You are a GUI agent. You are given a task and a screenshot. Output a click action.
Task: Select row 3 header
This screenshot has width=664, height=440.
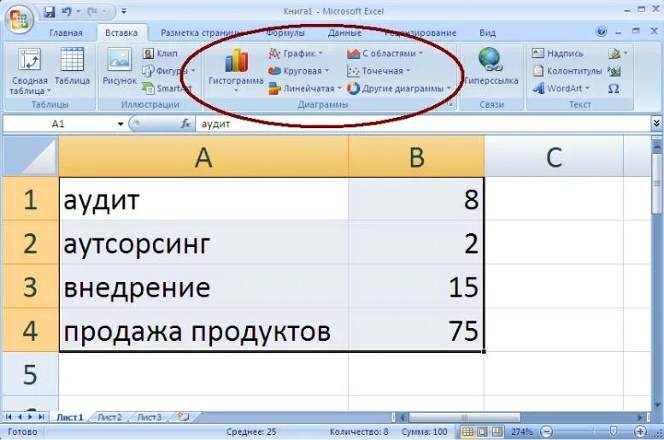30,287
